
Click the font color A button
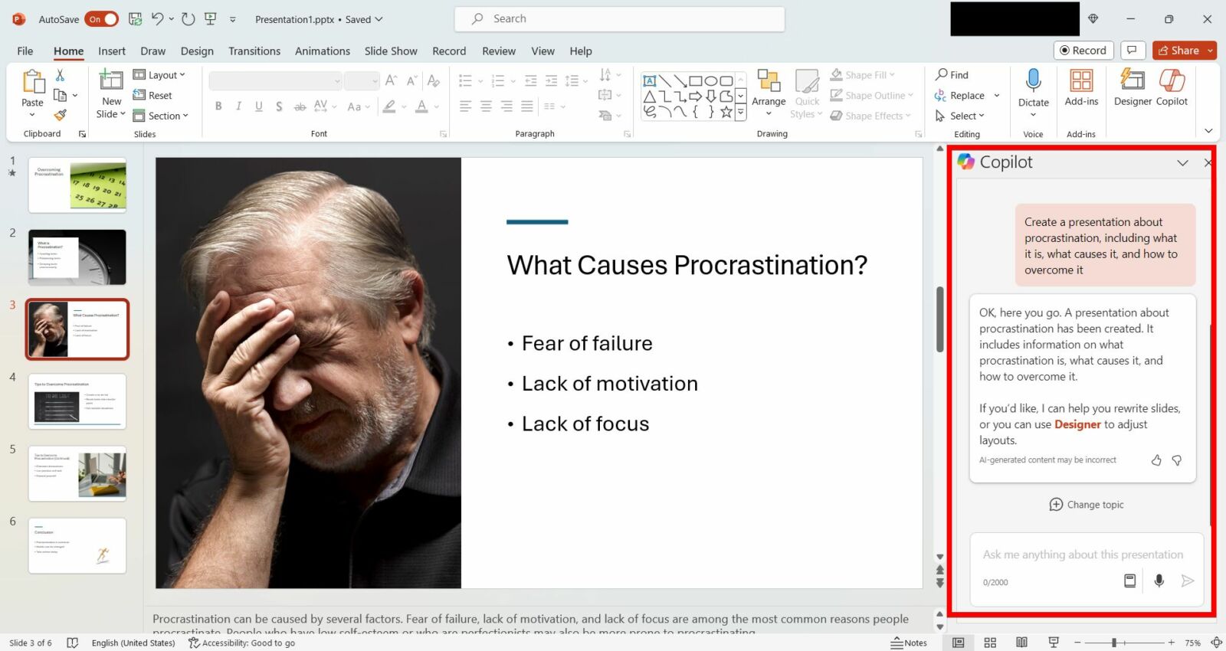(x=421, y=106)
